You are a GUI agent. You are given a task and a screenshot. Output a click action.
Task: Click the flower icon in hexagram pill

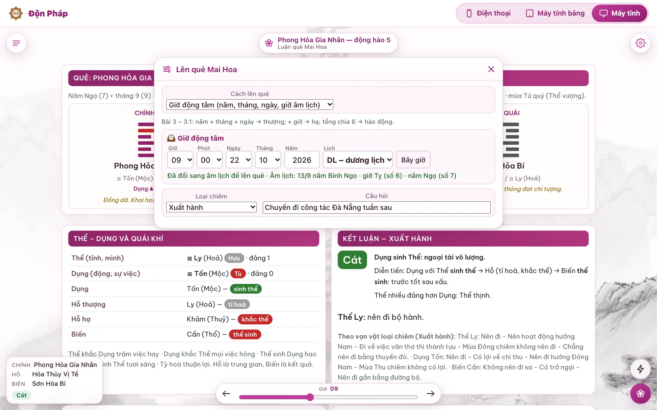point(269,43)
